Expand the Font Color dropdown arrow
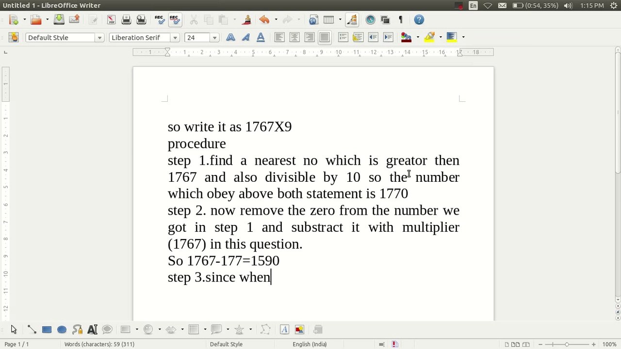 tap(418, 37)
